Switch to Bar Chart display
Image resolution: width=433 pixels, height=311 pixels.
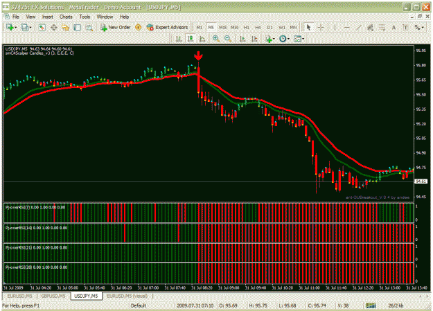click(x=179, y=39)
